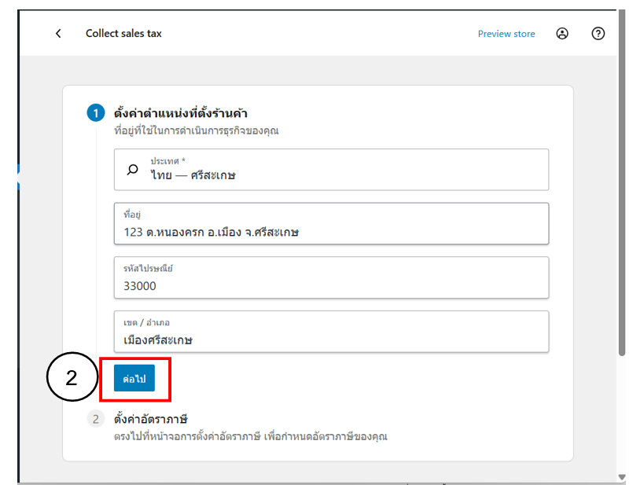This screenshot has height=485, width=633.
Task: Collapse the ตั้งค่าตำแหน่งที่ตั้งร้านค้า step heading
Action: pos(181,114)
